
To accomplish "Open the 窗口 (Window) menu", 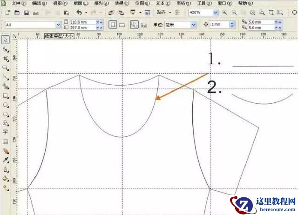I will 225,3.
